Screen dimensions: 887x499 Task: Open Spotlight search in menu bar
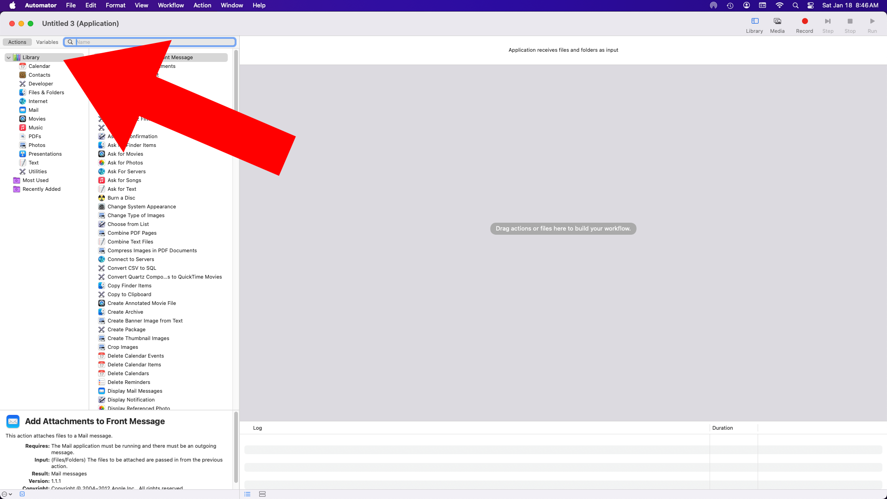796,6
